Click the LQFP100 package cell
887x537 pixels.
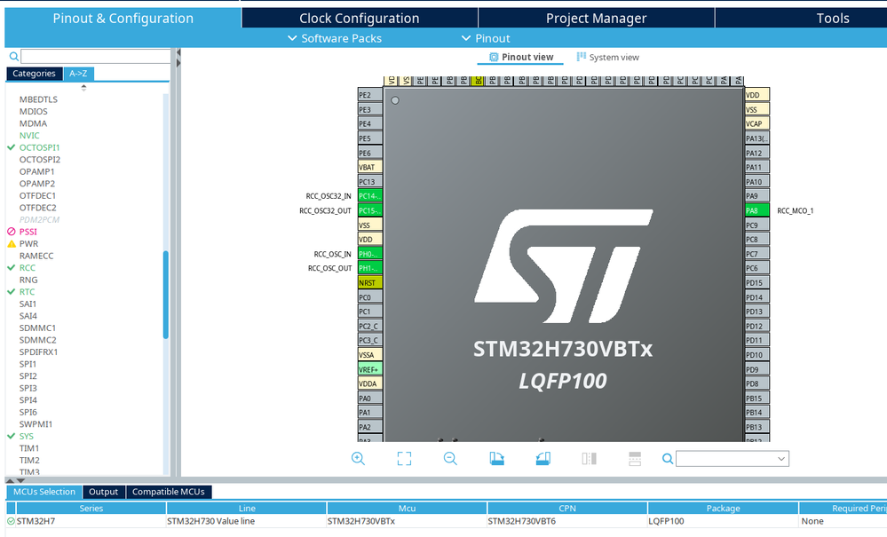click(723, 521)
